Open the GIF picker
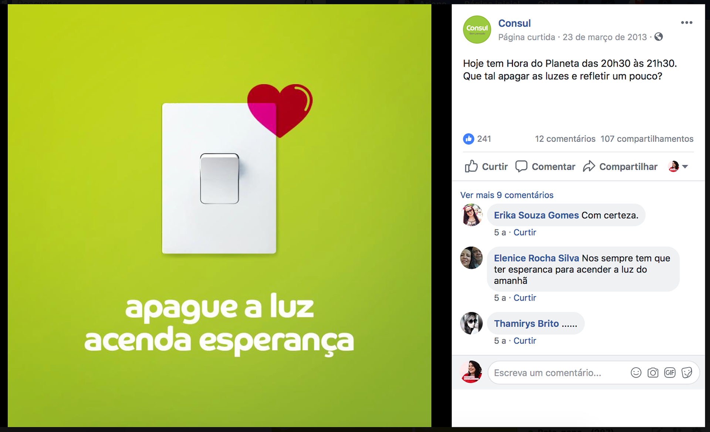 [x=670, y=372]
